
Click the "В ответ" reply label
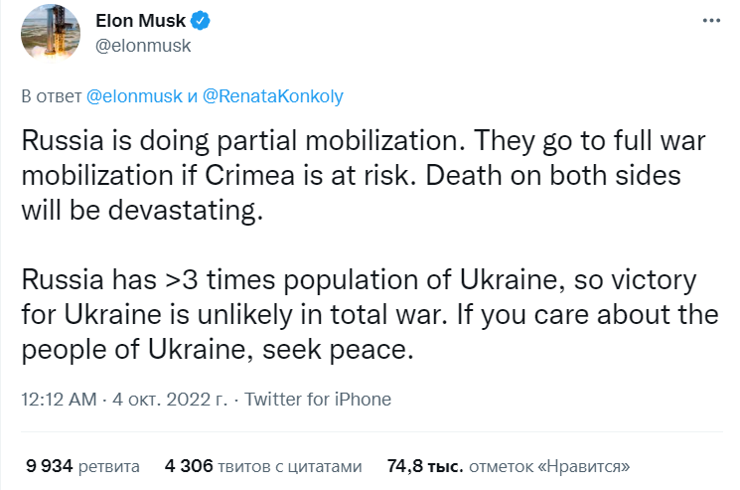tap(52, 96)
